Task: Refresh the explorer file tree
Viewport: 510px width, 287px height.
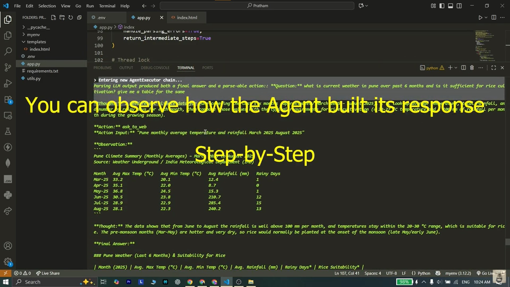Action: 70,18
